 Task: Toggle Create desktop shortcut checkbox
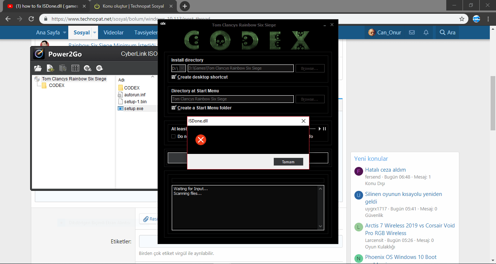pyautogui.click(x=174, y=77)
